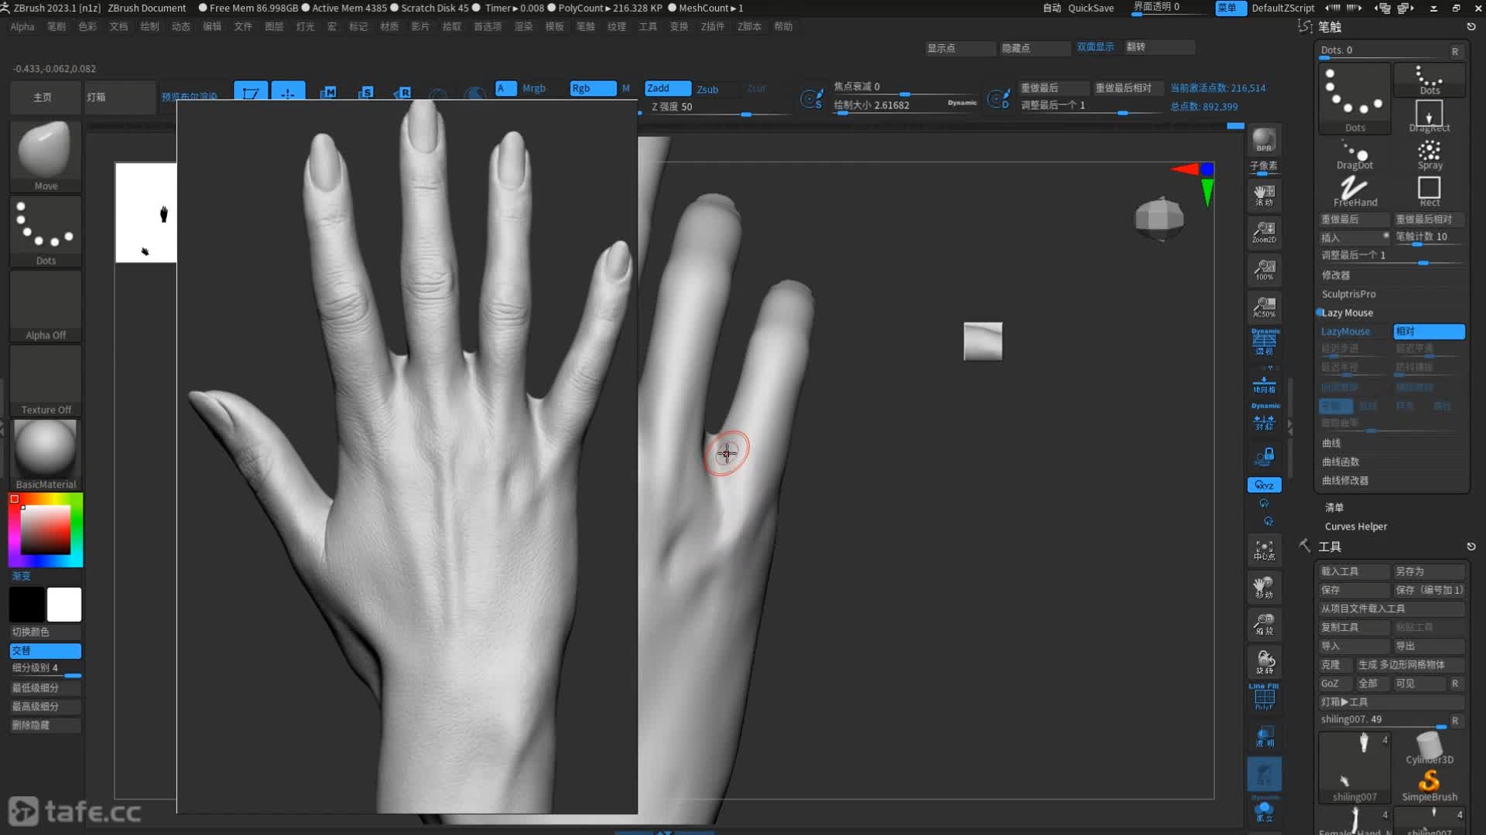The width and height of the screenshot is (1486, 835).
Task: Expand the SculptrisPro section
Action: pyautogui.click(x=1348, y=294)
